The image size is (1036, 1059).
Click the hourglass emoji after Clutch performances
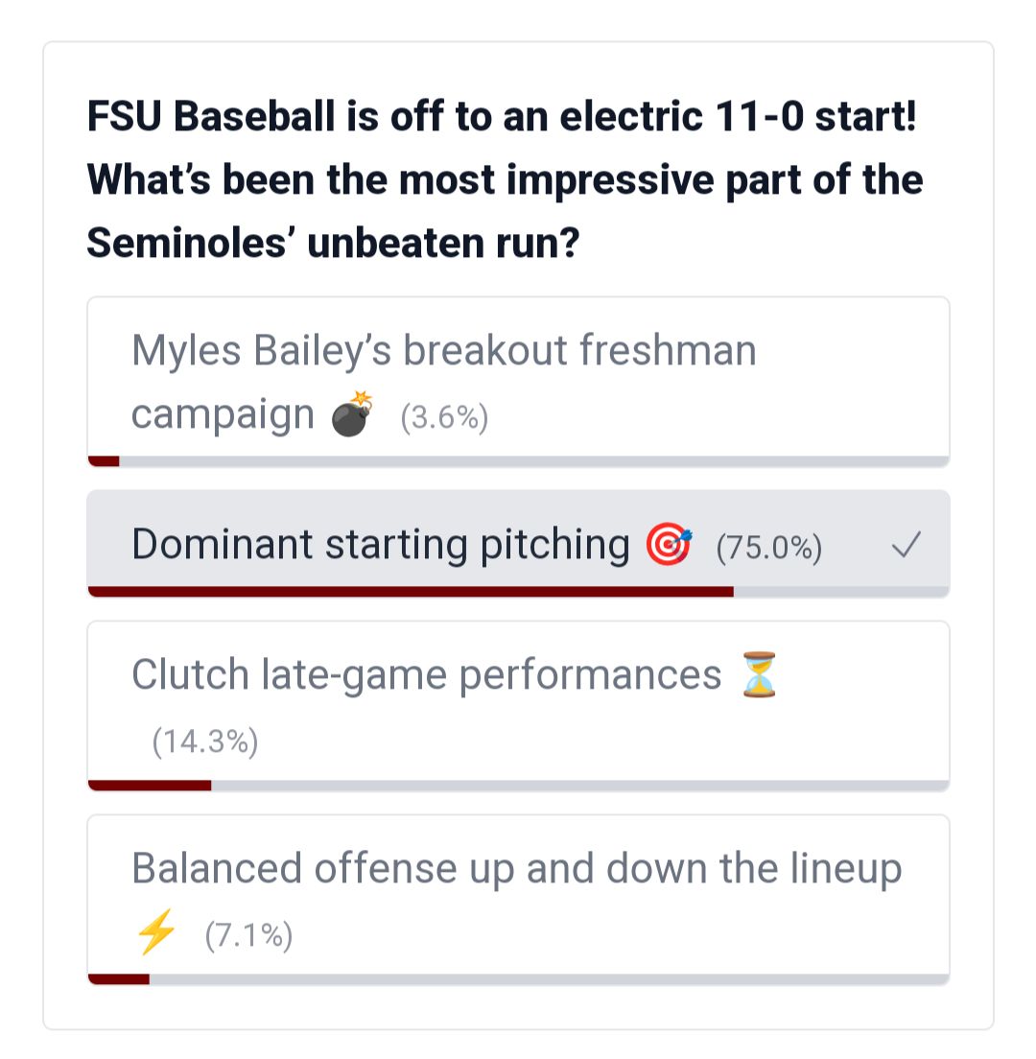point(759,673)
